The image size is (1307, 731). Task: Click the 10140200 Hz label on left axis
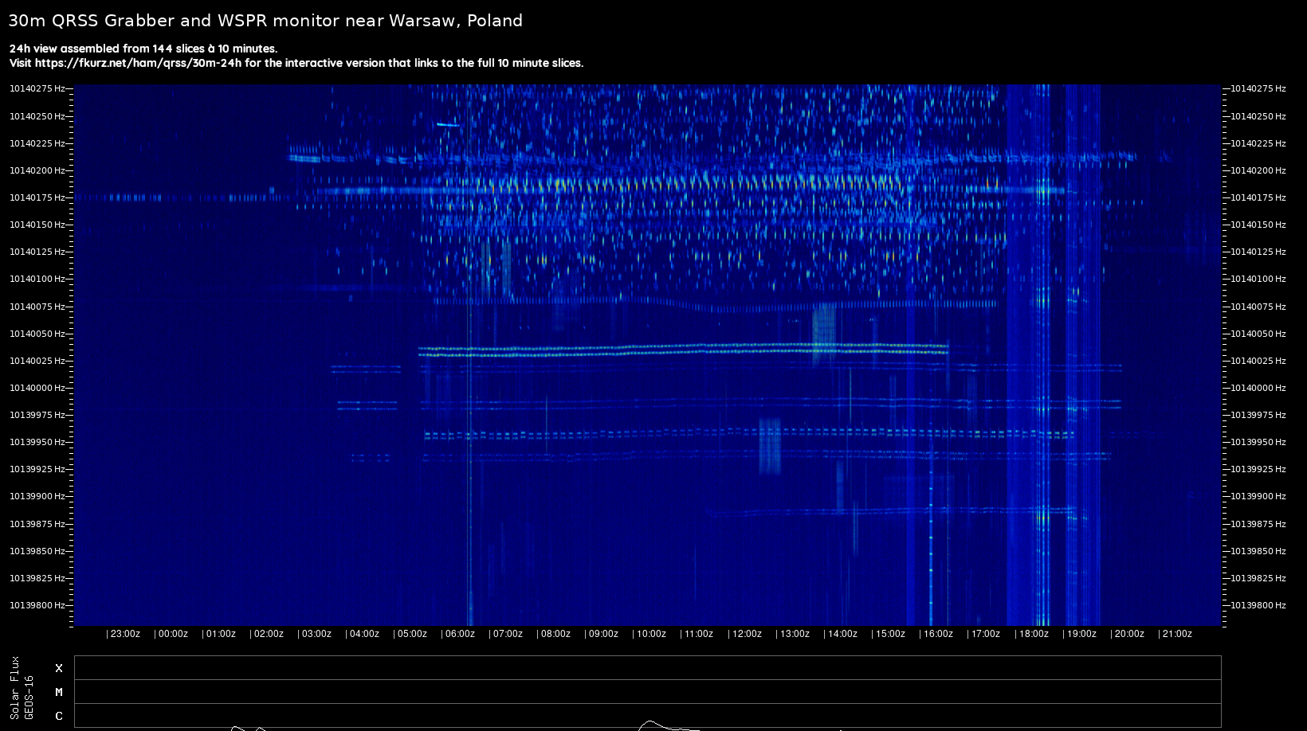pyautogui.click(x=37, y=170)
